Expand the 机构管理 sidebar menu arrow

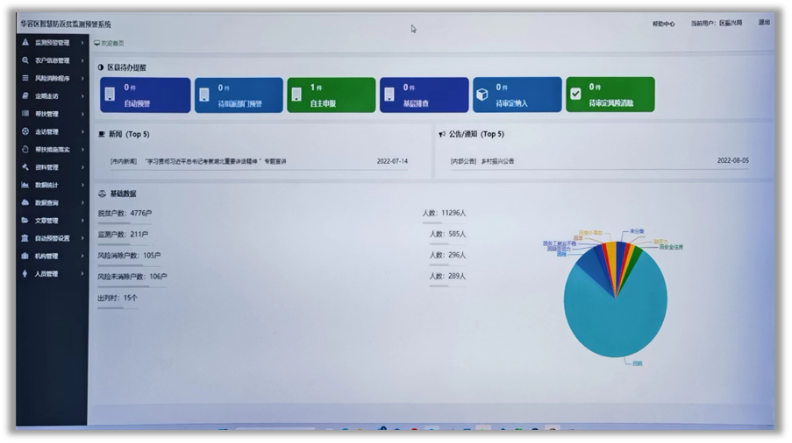tap(82, 257)
